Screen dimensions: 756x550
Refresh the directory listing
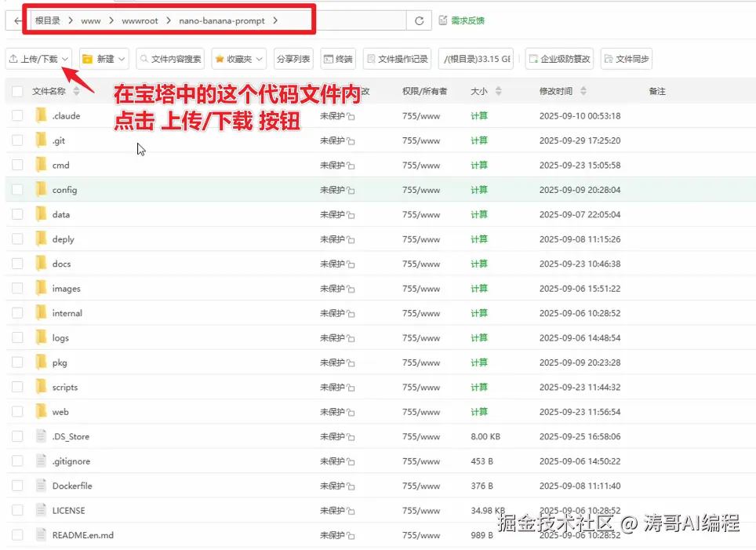point(419,20)
